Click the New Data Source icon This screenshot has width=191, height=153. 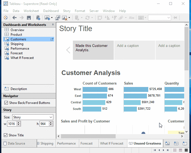tap(38, 18)
